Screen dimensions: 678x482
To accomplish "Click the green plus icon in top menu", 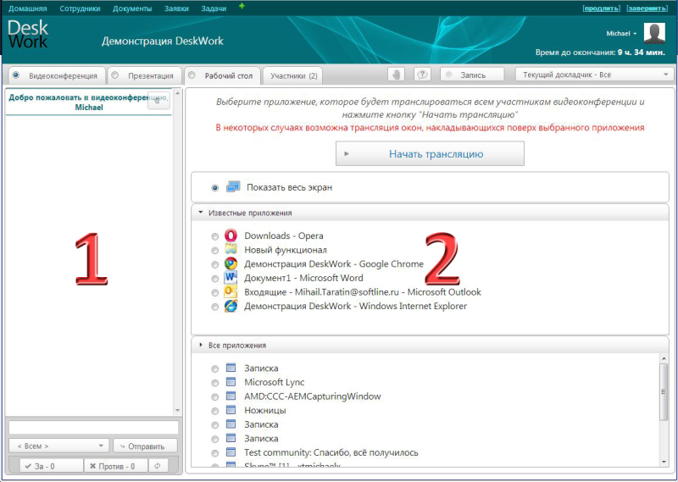I will tap(242, 6).
